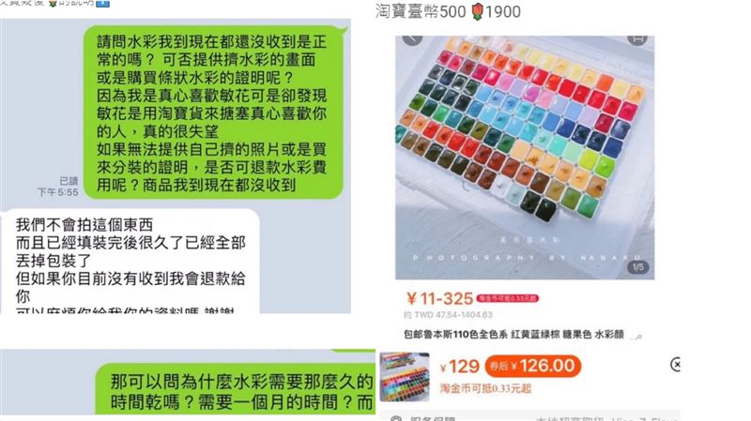Close the ¥129 price popup
Image resolution: width=751 pixels, height=421 pixels.
(676, 365)
